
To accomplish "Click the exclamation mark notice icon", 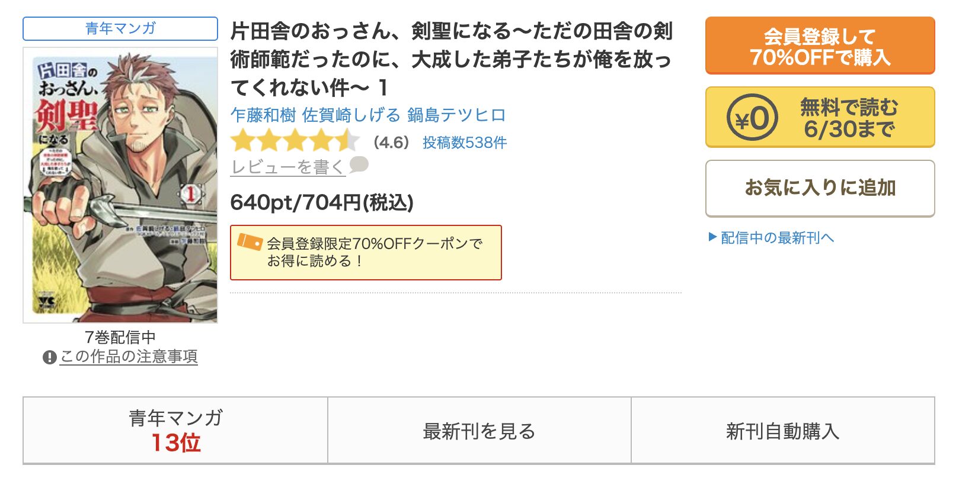I will (49, 357).
